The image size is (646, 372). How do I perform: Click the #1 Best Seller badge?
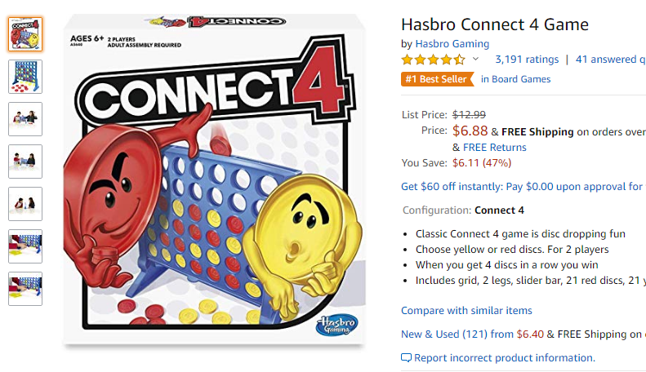click(437, 79)
